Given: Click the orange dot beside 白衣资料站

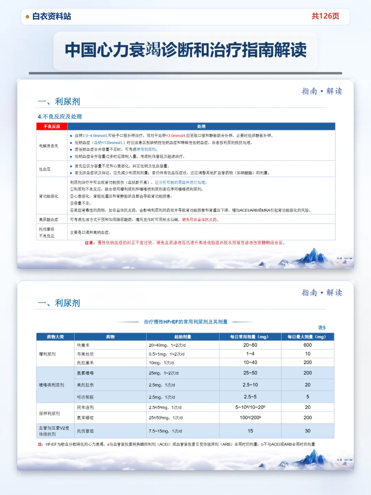Looking at the screenshot, I should 27,16.
